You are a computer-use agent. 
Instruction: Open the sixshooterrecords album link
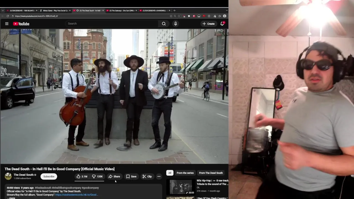tap(77, 195)
